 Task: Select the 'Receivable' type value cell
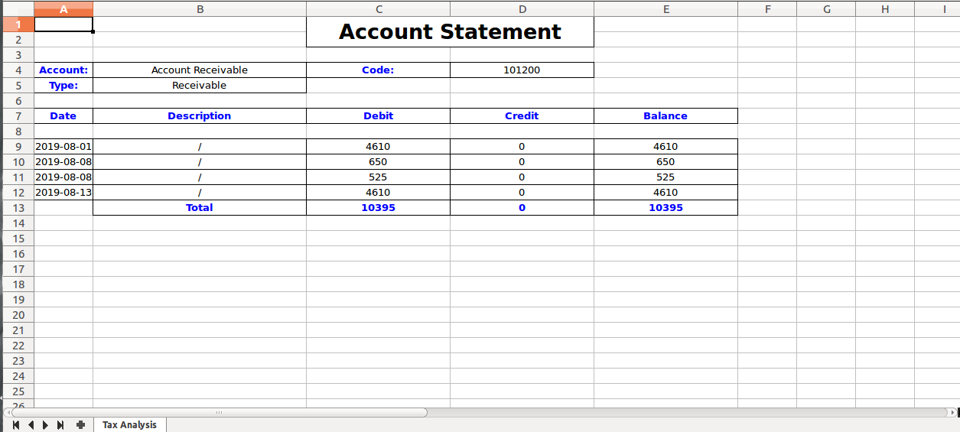(200, 86)
